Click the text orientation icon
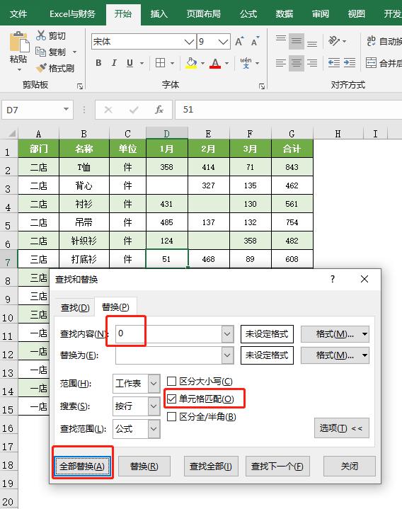Image resolution: width=402 pixels, height=509 pixels. point(334,41)
